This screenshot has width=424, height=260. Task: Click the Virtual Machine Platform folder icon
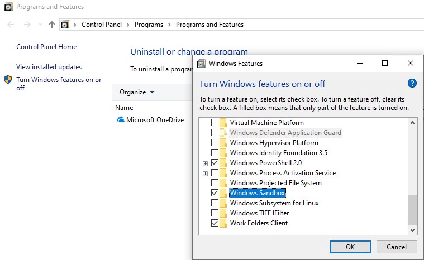pos(223,123)
